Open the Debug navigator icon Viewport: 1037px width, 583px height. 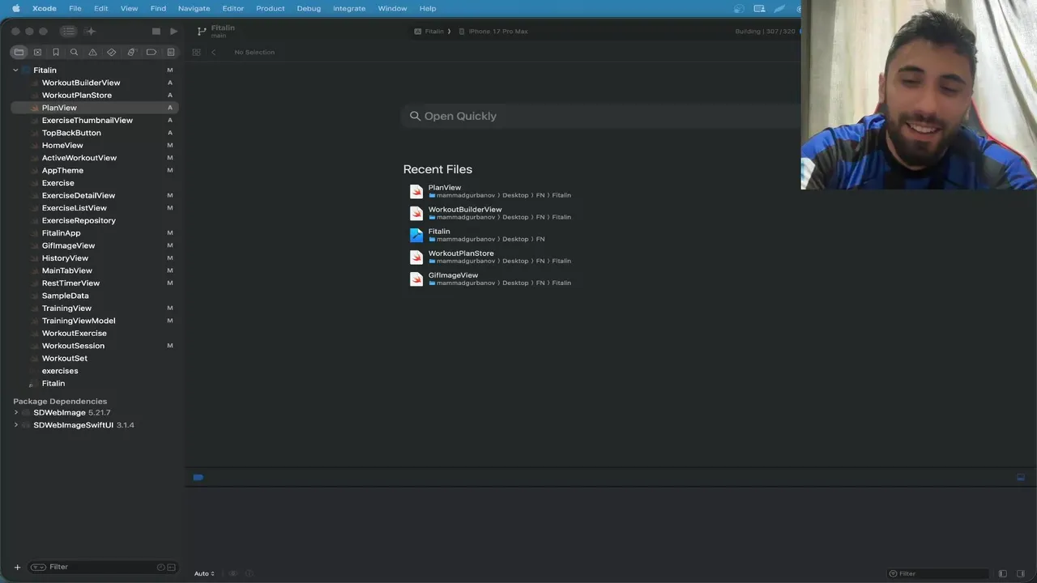(x=131, y=52)
